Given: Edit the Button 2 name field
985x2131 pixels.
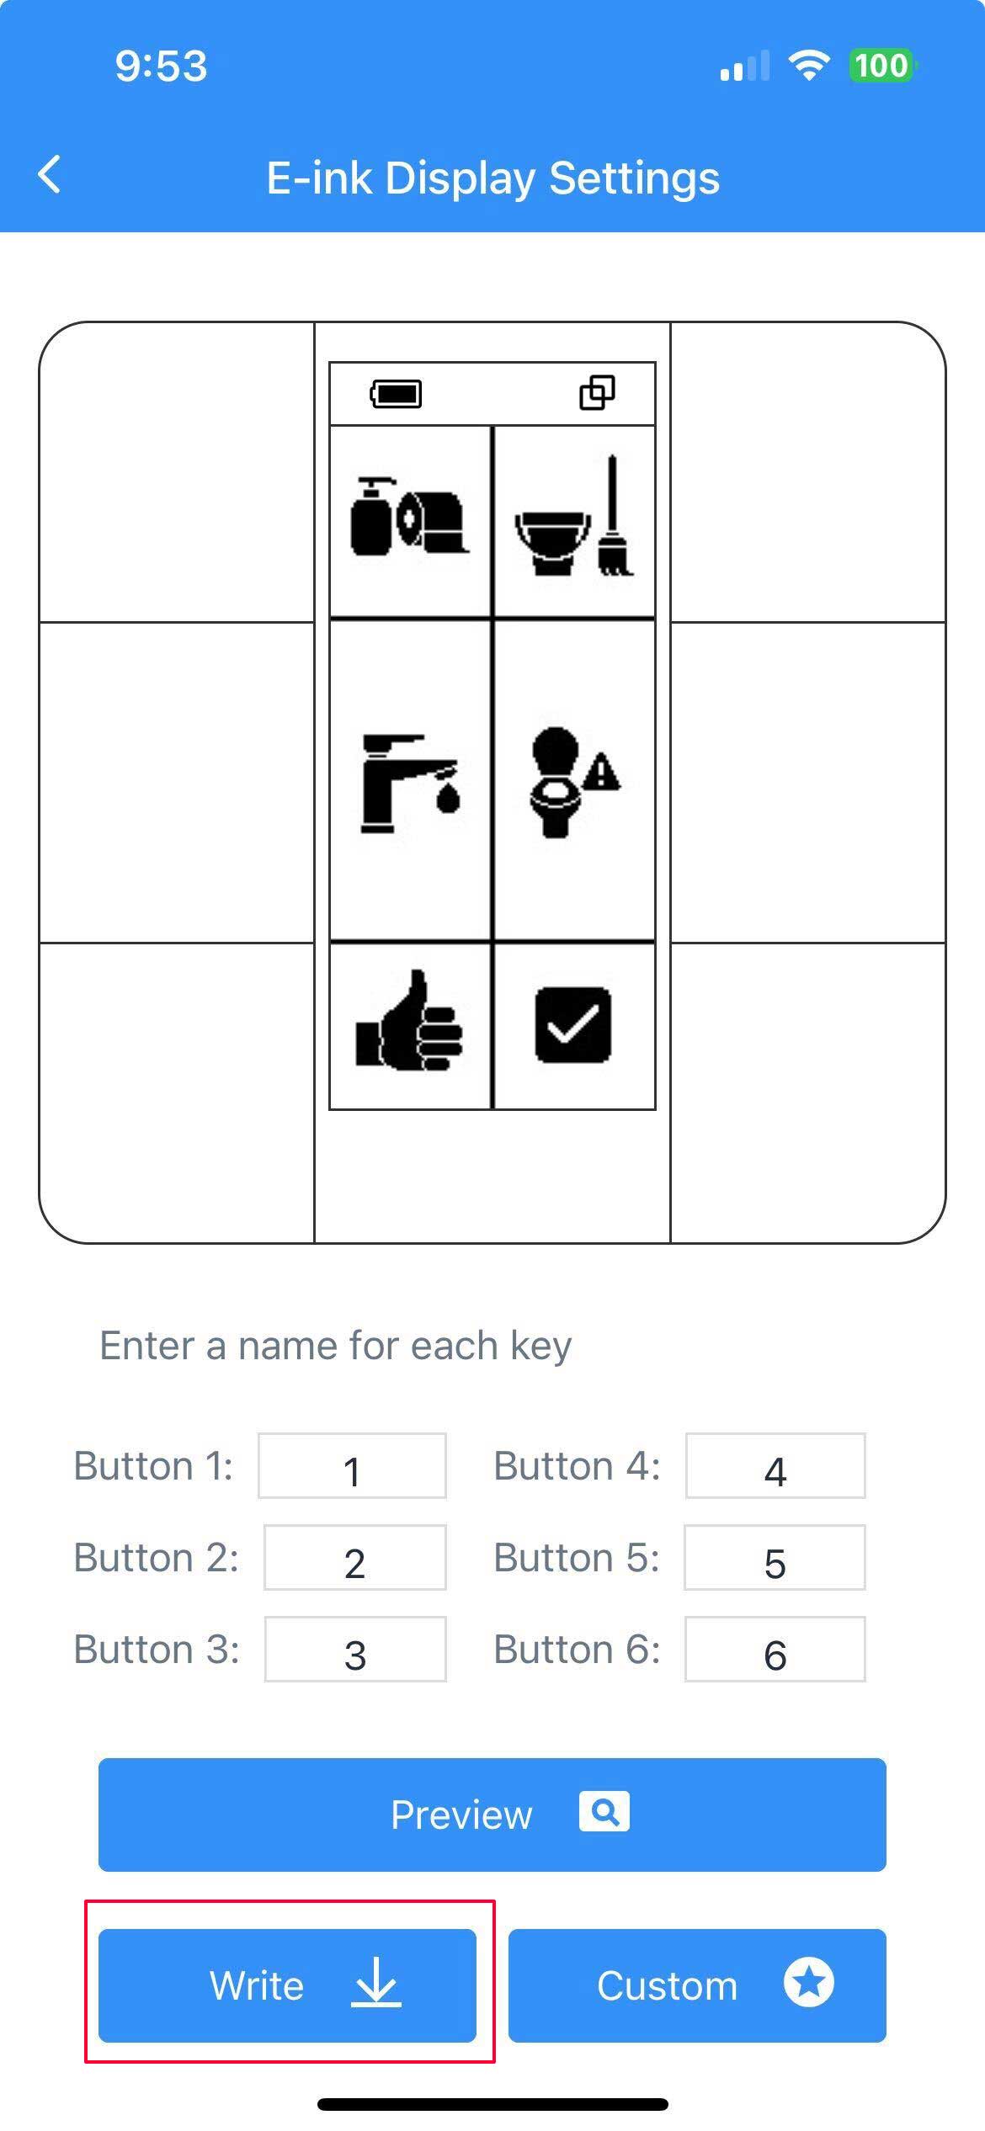Looking at the screenshot, I should click(x=354, y=1558).
